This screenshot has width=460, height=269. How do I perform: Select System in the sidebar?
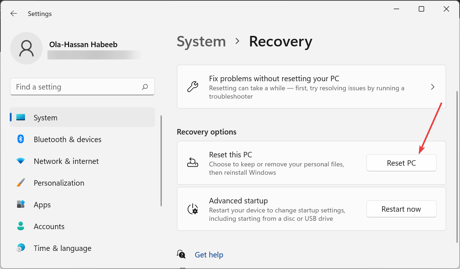click(x=82, y=117)
